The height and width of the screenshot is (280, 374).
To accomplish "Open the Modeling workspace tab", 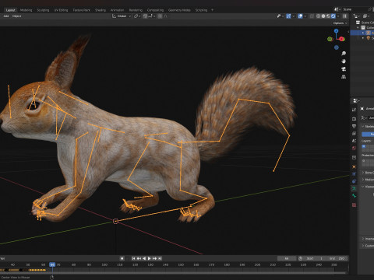I will pyautogui.click(x=26, y=10).
